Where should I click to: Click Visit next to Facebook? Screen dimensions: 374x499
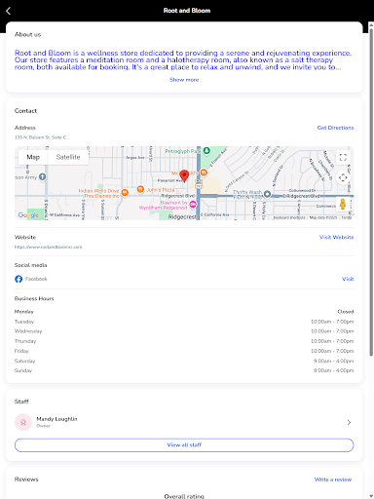pos(348,279)
